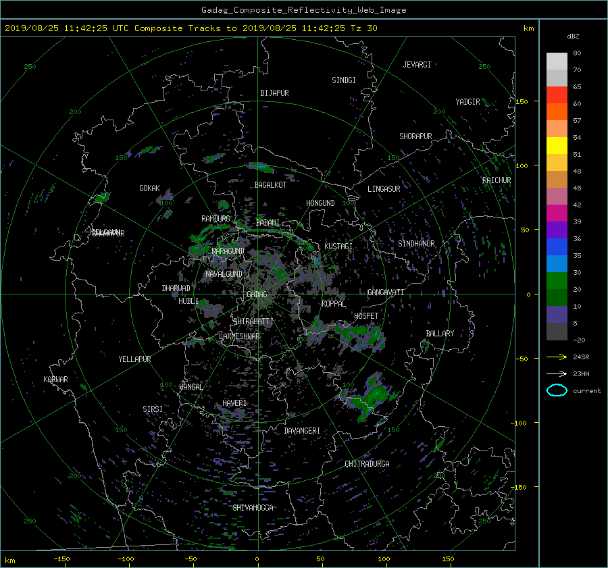Image resolution: width=608 pixels, height=568 pixels.
Task: Click the HUBLI city label
Action: coord(188,301)
